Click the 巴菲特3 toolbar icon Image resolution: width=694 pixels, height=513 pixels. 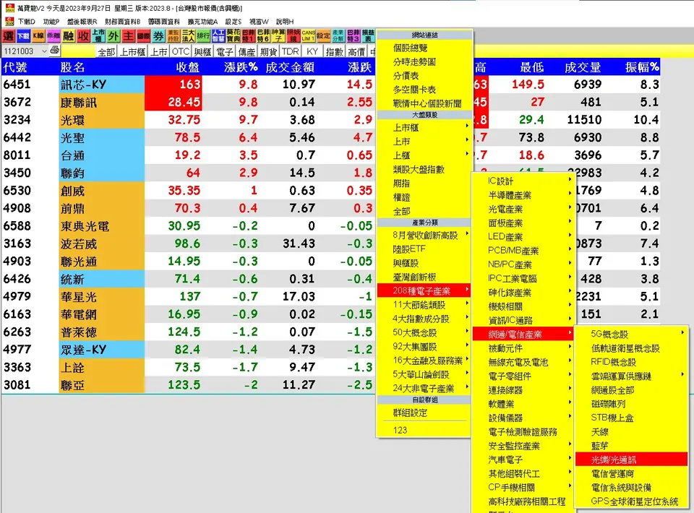click(x=354, y=36)
